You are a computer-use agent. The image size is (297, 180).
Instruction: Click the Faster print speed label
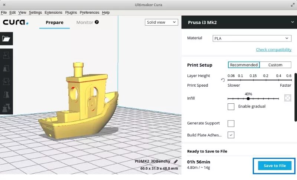pos(285,86)
